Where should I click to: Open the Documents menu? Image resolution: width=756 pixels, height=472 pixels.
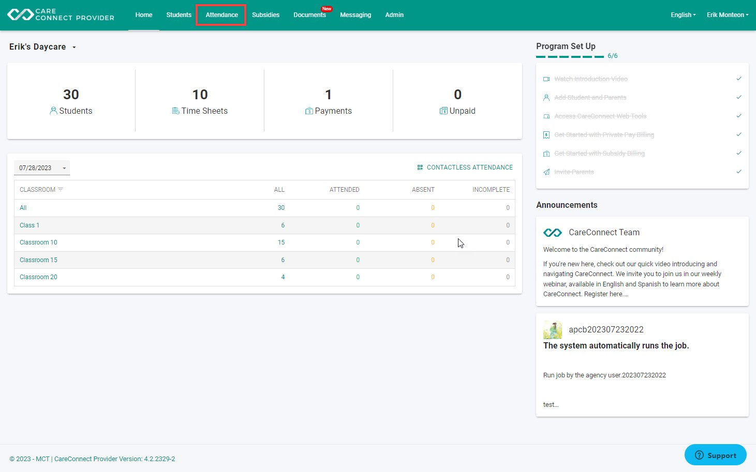pyautogui.click(x=309, y=15)
